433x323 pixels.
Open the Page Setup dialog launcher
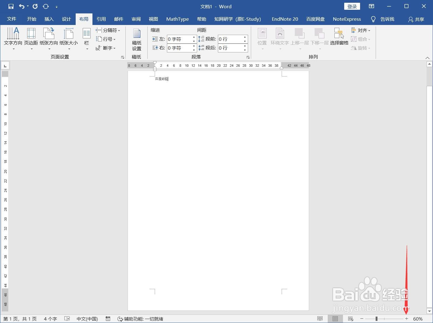(x=123, y=57)
